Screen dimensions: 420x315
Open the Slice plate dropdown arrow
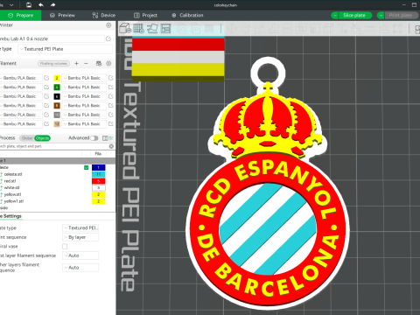[335, 15]
